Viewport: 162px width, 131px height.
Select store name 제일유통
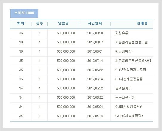click(x=122, y=33)
